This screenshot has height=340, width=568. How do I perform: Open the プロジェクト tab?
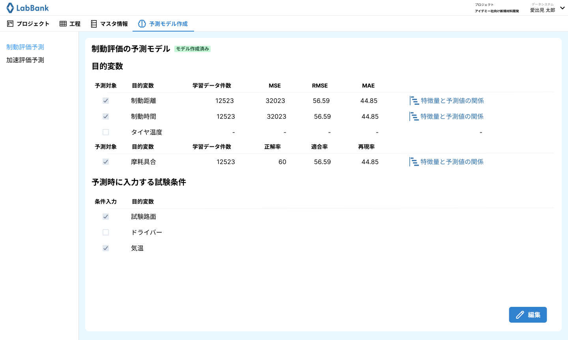28,24
